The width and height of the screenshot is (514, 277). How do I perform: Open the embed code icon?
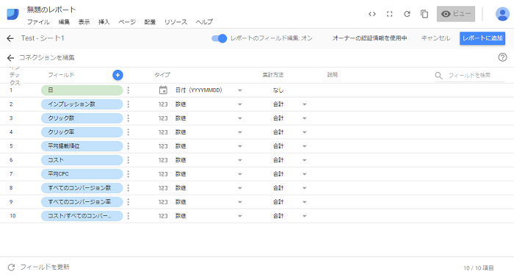click(372, 14)
